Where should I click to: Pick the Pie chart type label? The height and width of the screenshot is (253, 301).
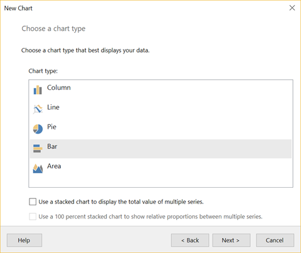click(51, 127)
